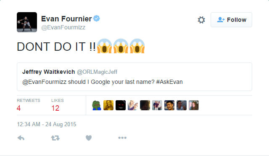Open the Evan Fournier name link
The height and width of the screenshot is (156, 269).
(66, 19)
